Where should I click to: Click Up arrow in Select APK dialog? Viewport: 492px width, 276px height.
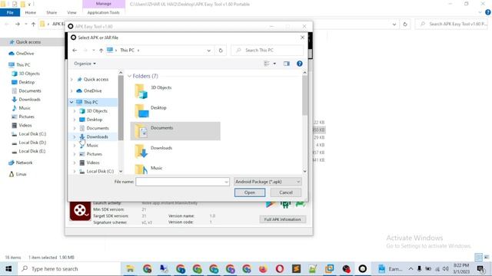101,50
